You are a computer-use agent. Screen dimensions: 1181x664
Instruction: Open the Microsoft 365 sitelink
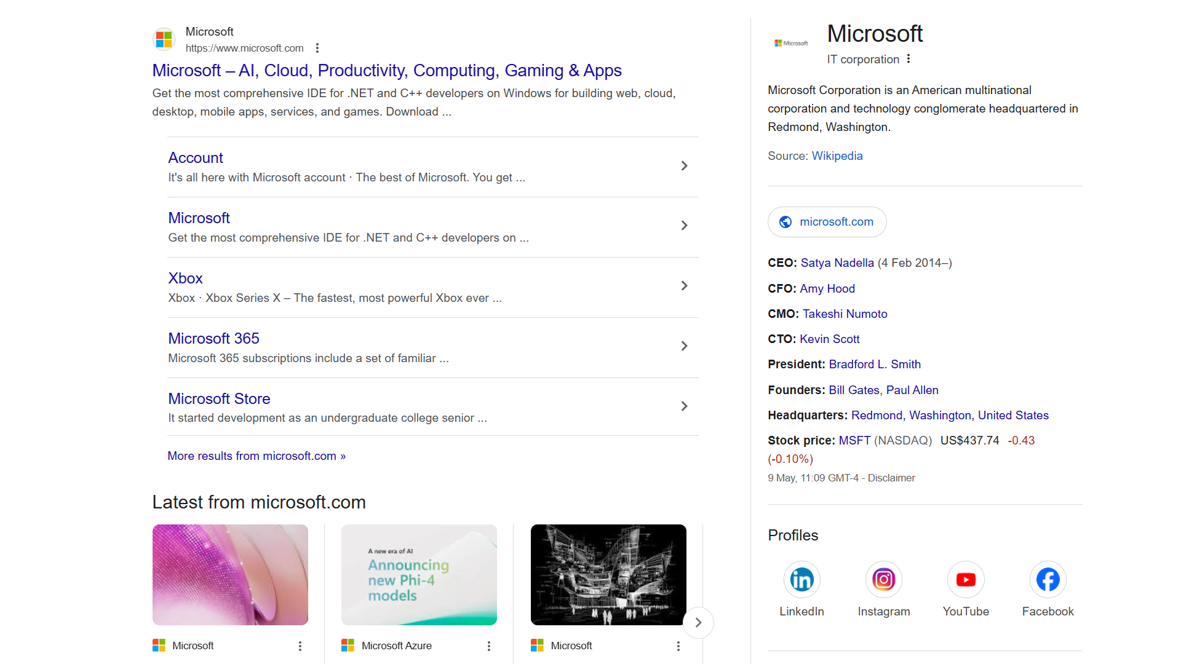point(213,339)
